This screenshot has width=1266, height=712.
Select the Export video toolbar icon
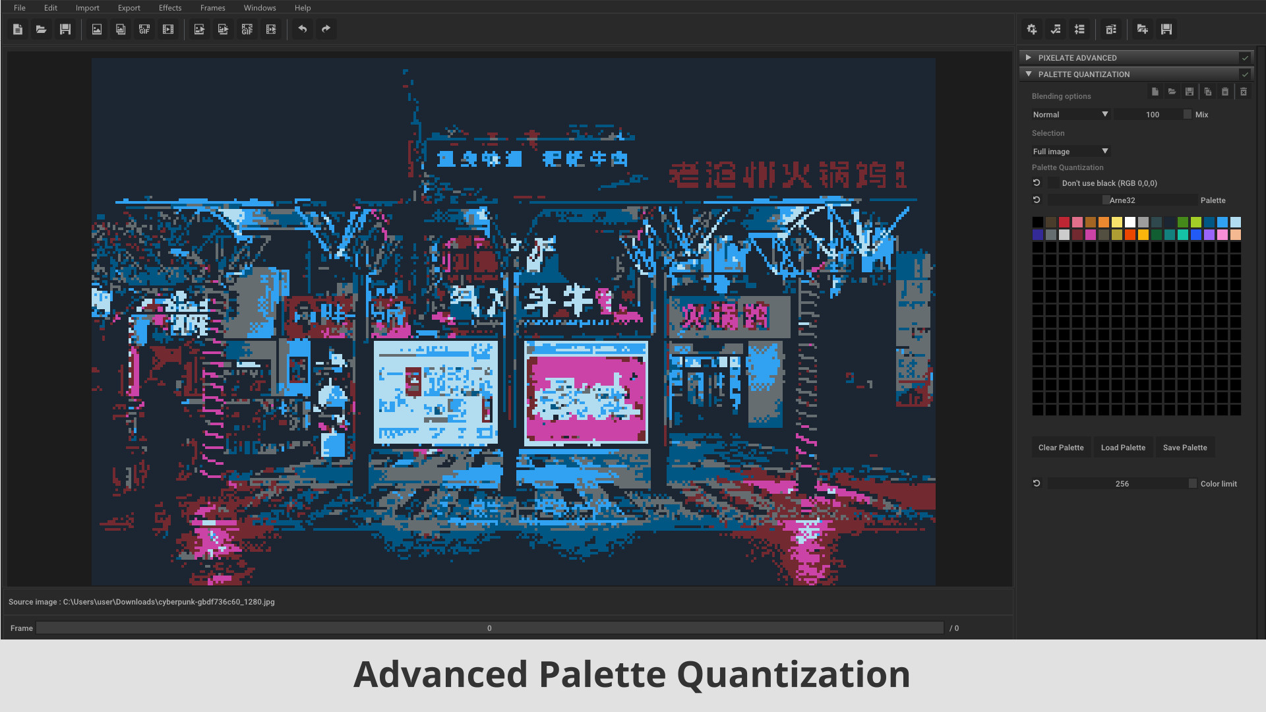pos(271,29)
